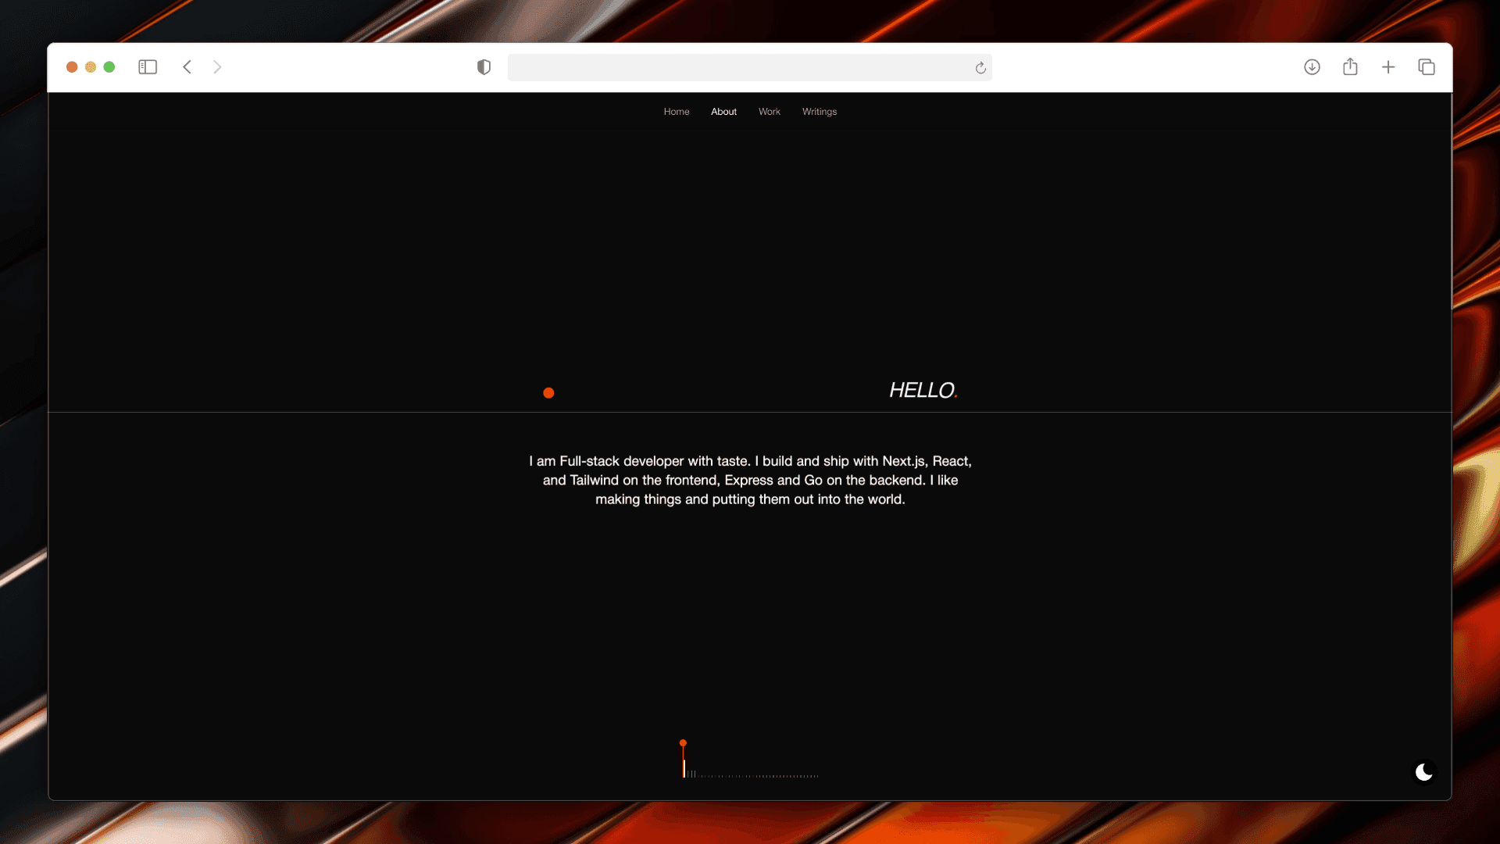Go back to the previous page
The width and height of the screenshot is (1500, 844).
(x=187, y=67)
